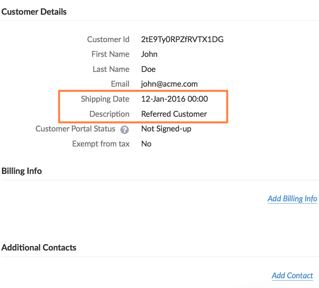Click the Customer Portal Status label
This screenshot has width=319, height=288.
pyautogui.click(x=75, y=129)
